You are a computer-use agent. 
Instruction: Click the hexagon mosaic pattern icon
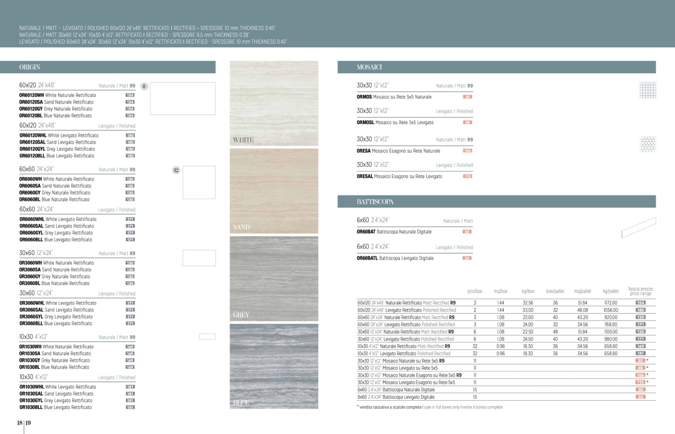pos(647,144)
